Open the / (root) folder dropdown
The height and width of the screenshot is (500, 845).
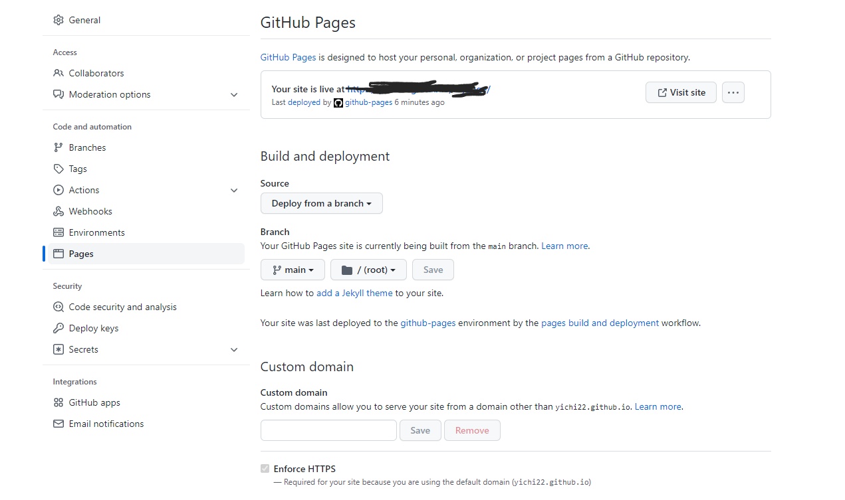tap(368, 270)
